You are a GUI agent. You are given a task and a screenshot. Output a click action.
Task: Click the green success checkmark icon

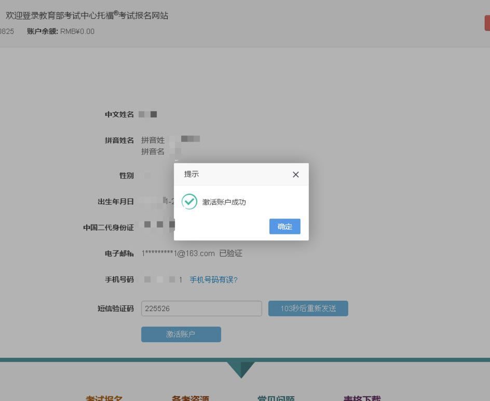[x=189, y=202]
